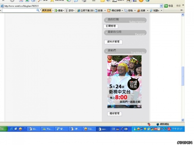194x145 pixels.
Task: Open the 旅遊 travel toolbar item
Action: tap(99, 11)
